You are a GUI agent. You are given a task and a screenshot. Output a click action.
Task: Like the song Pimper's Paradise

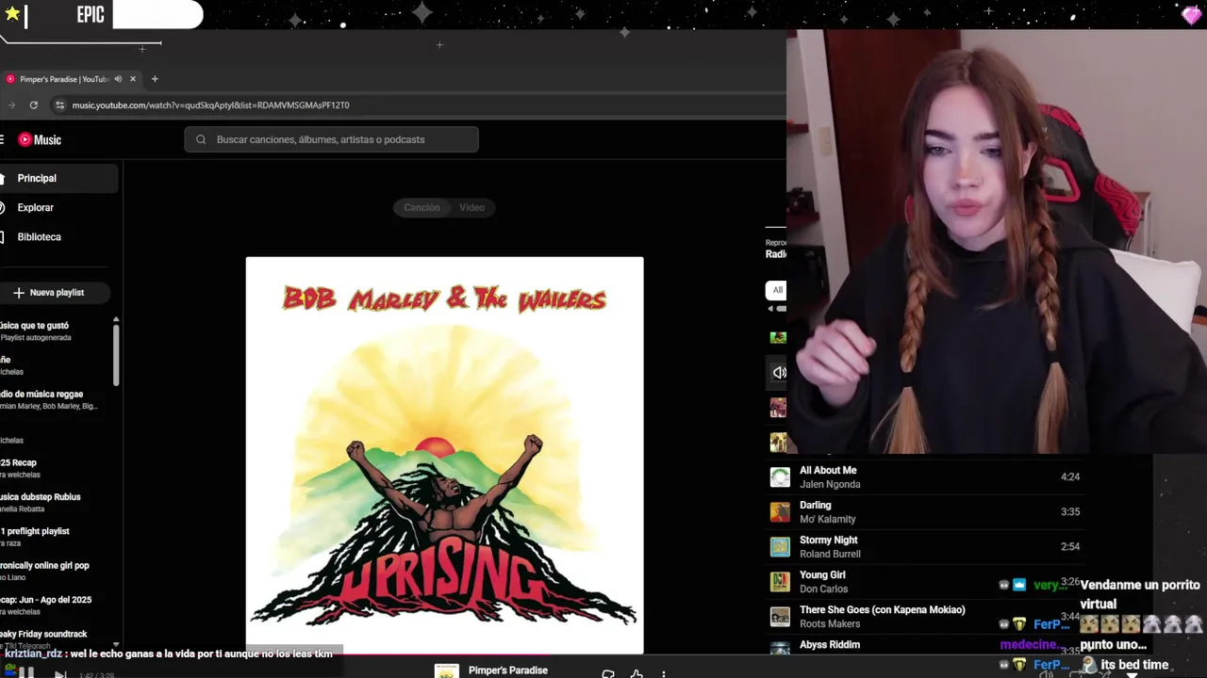(637, 674)
